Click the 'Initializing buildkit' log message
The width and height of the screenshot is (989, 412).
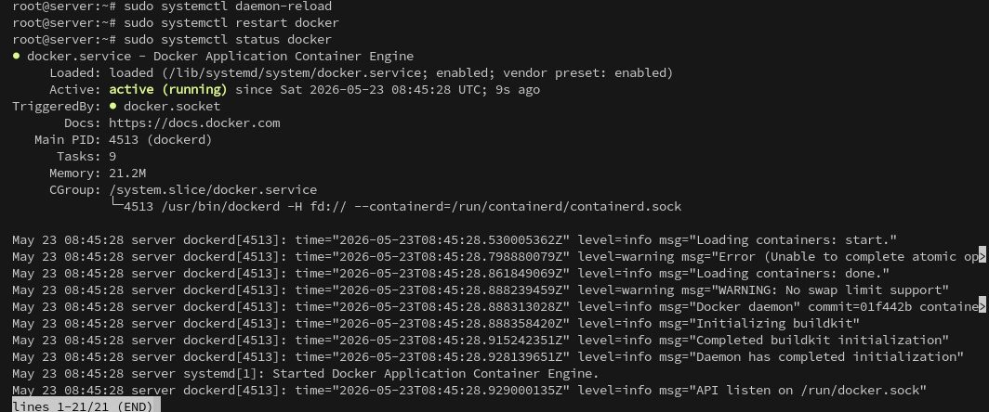[x=774, y=323]
